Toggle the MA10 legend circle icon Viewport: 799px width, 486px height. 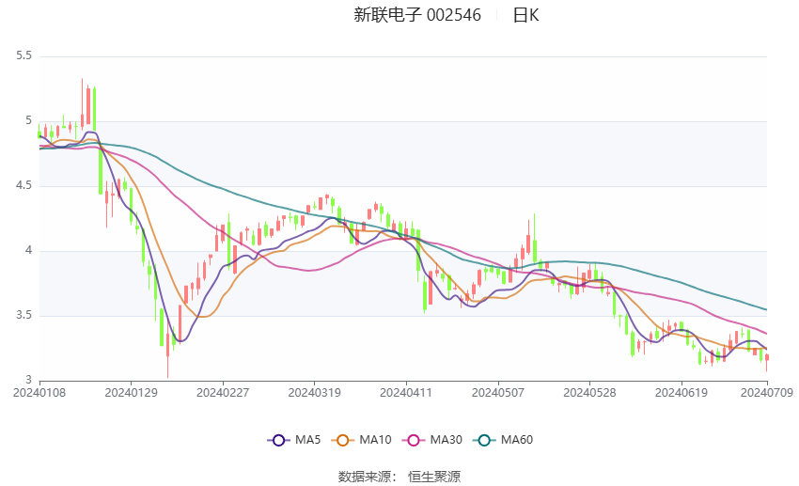[x=342, y=440]
